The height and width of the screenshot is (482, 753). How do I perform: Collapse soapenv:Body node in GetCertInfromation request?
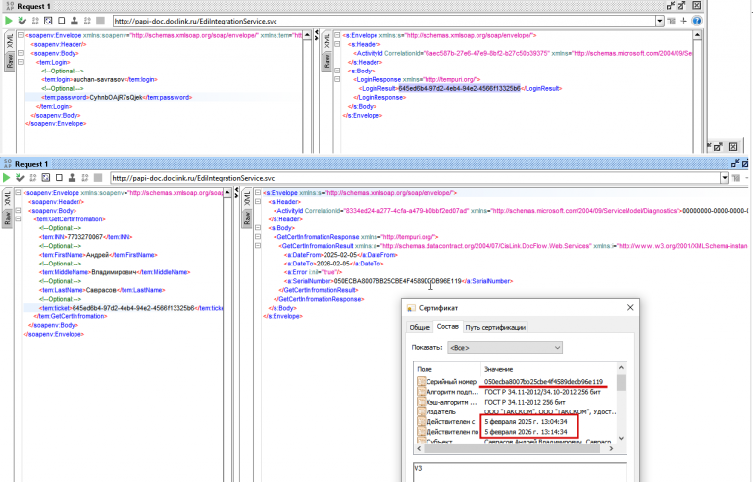18,211
